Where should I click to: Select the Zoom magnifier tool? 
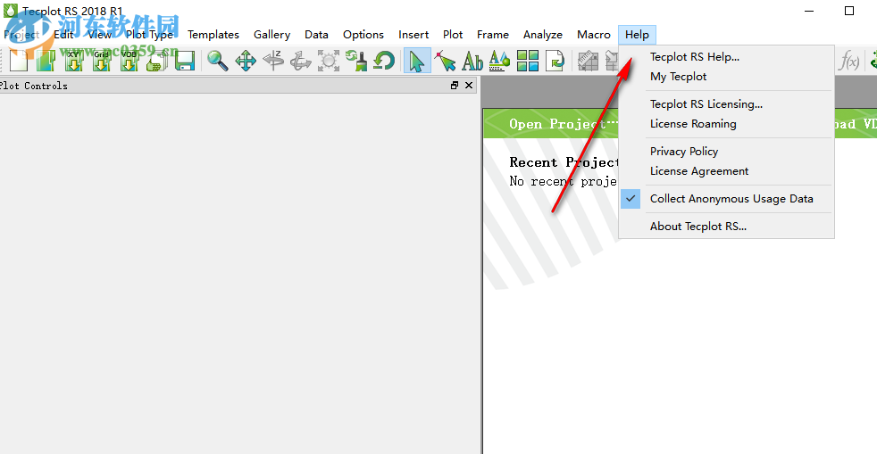[218, 61]
